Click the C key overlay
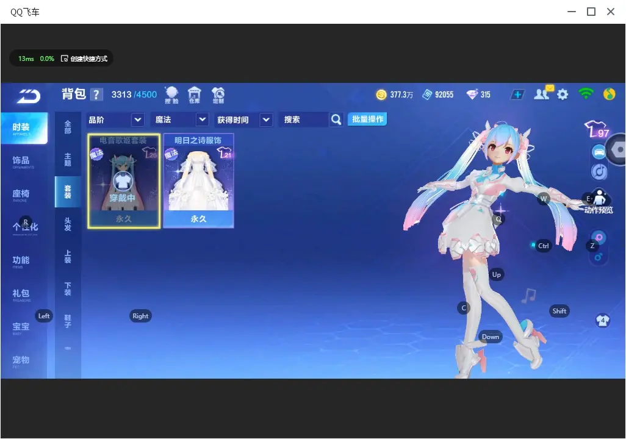The image size is (626, 439). [x=464, y=308]
